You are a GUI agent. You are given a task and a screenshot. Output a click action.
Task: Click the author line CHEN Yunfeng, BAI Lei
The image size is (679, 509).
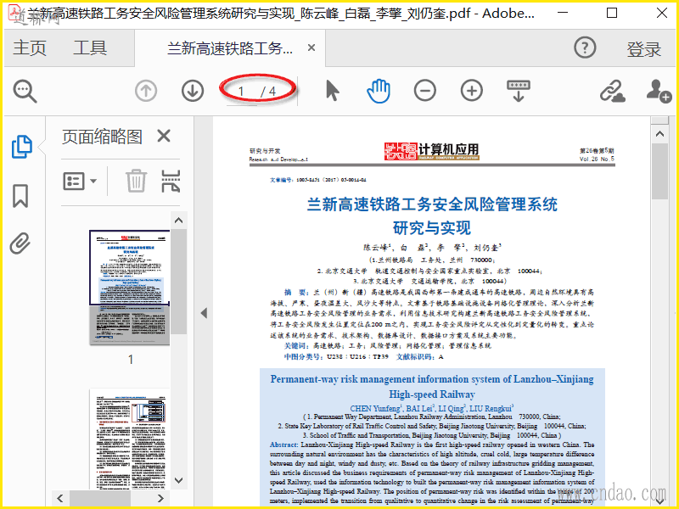(432, 408)
